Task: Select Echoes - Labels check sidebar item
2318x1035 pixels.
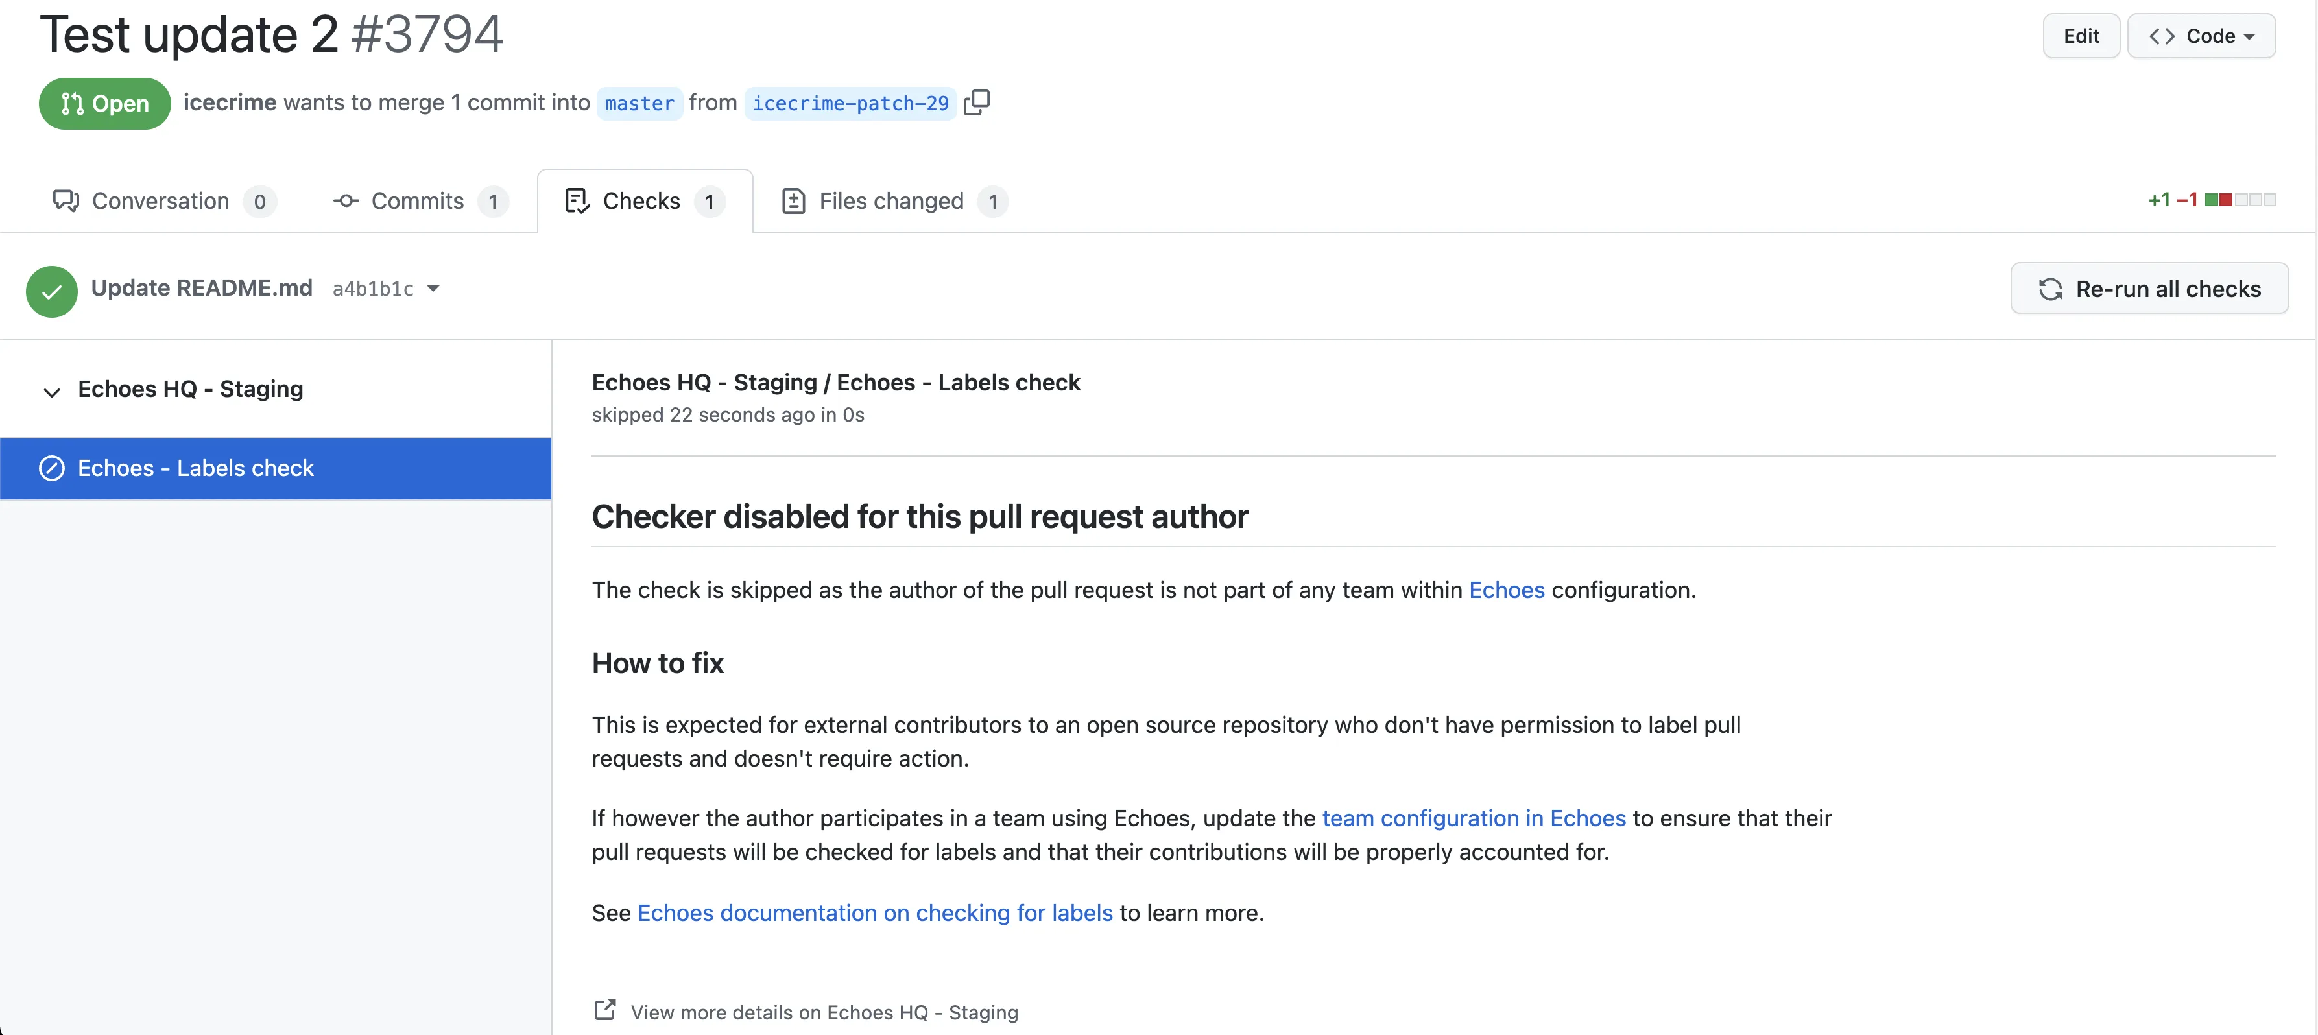Action: 276,468
